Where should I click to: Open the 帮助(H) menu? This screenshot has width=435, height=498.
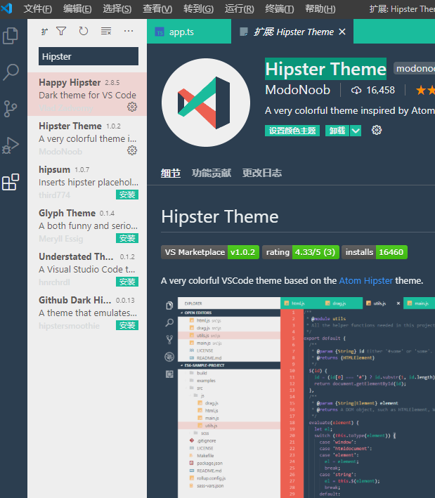tap(320, 8)
